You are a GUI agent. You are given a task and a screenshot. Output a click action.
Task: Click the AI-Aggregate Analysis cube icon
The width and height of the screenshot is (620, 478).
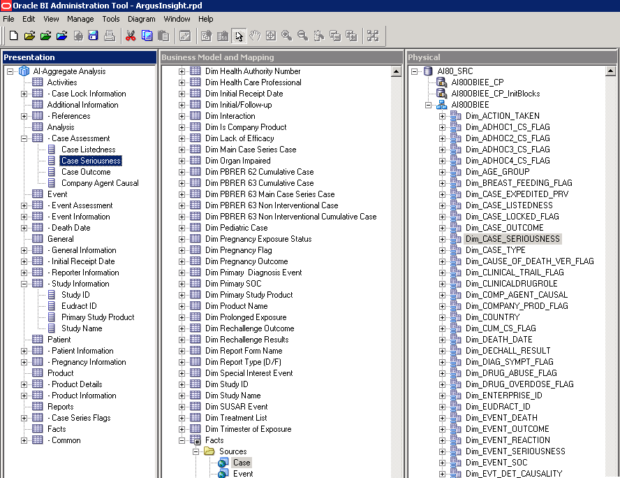pos(24,71)
